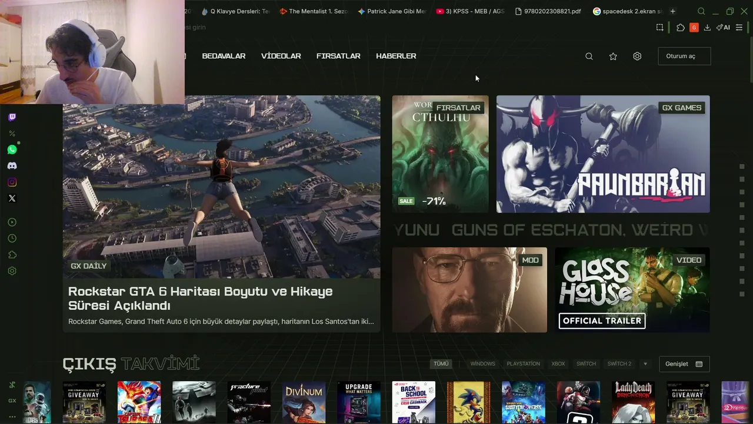The image size is (753, 424).
Task: Switch to the 9780202308821.pdf tab
Action: [x=548, y=11]
